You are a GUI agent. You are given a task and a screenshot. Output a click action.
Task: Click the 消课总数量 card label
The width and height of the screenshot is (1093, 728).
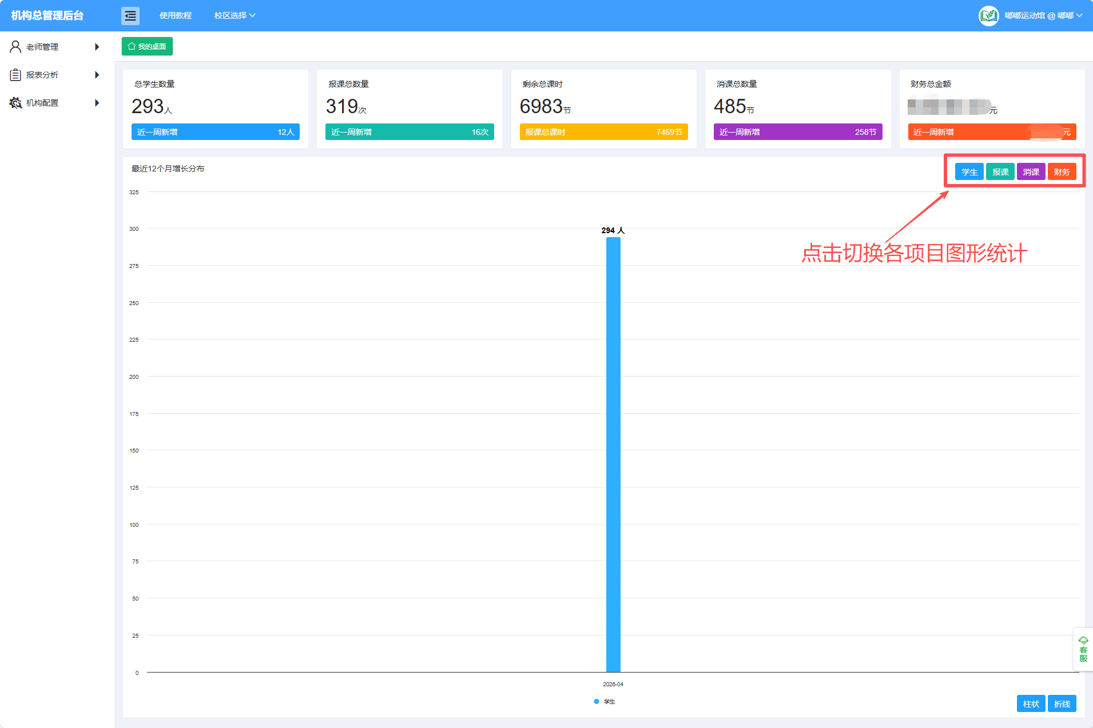(x=737, y=84)
